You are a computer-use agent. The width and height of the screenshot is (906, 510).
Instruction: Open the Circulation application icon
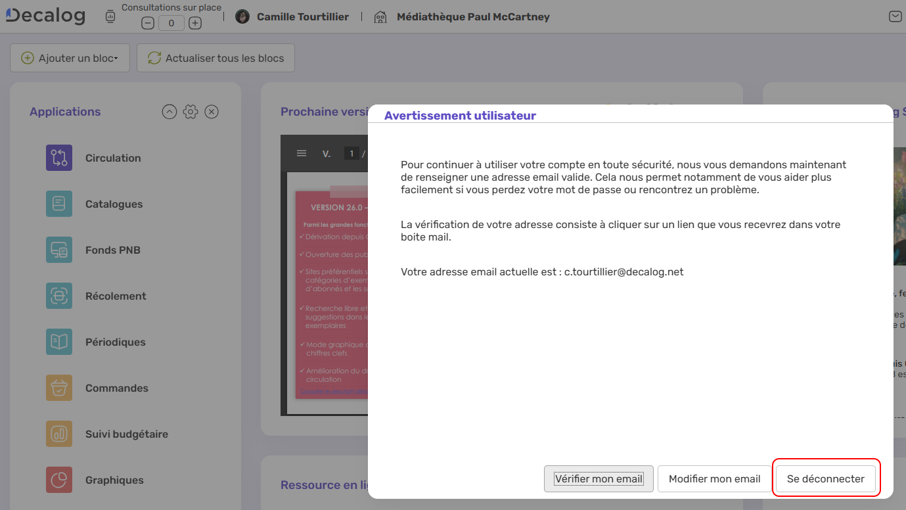click(x=59, y=158)
